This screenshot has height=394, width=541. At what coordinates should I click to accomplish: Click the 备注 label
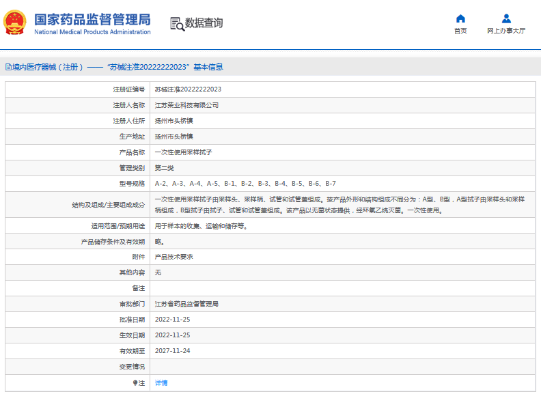tap(139, 288)
